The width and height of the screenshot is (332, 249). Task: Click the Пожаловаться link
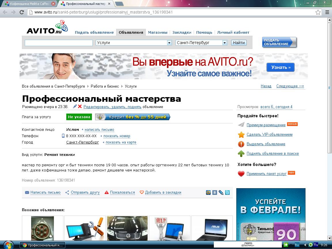(122, 193)
